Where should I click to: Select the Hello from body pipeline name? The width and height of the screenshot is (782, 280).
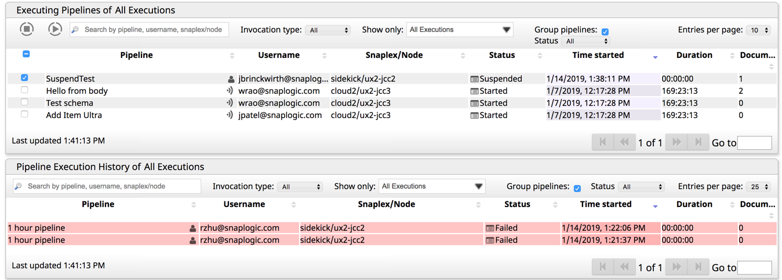(77, 91)
